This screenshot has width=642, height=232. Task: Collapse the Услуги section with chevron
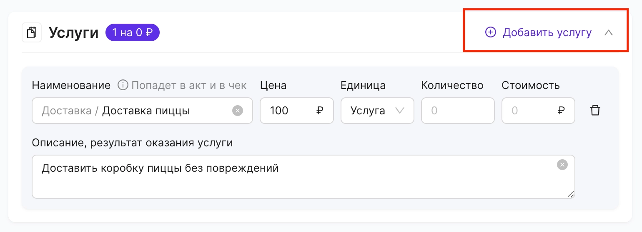pos(609,32)
